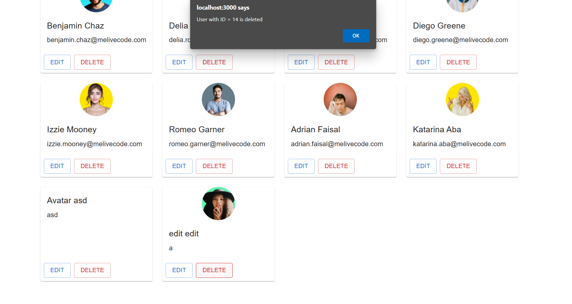572x304 pixels.
Task: Edit the Avatar asd user
Action: click(x=57, y=270)
